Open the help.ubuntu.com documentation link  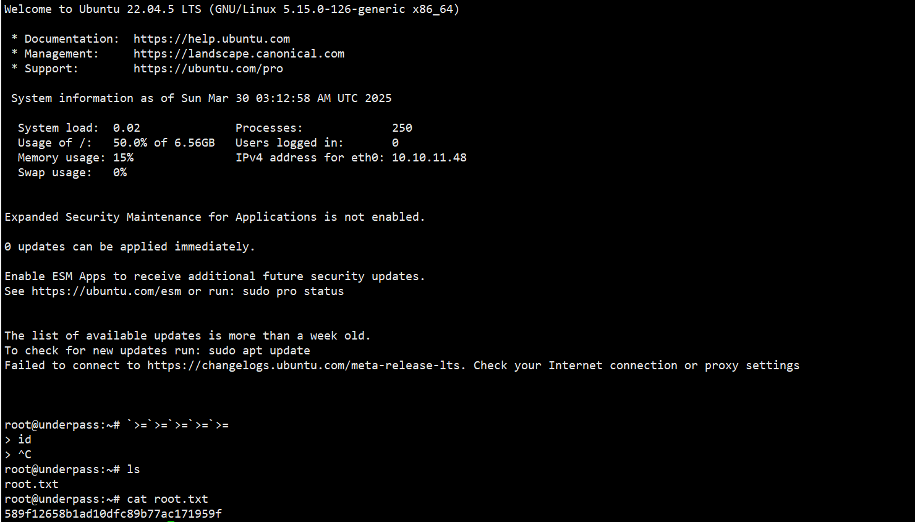(211, 39)
